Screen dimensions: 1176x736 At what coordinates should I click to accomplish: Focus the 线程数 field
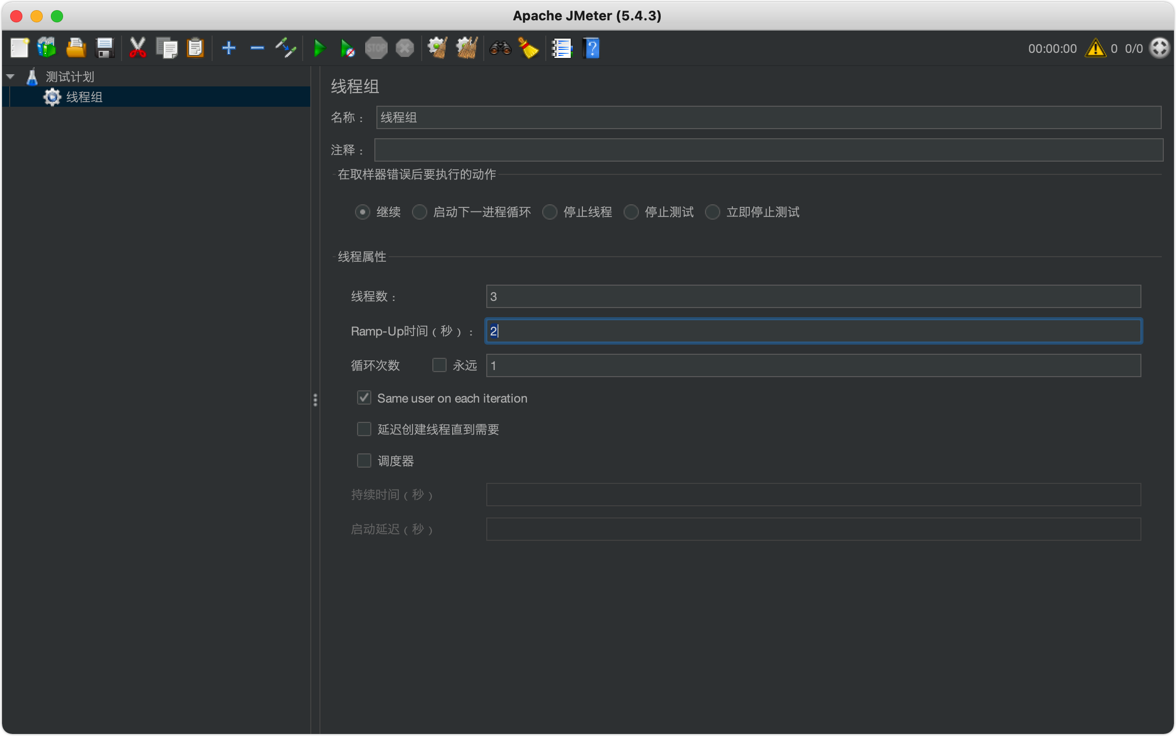coord(813,296)
